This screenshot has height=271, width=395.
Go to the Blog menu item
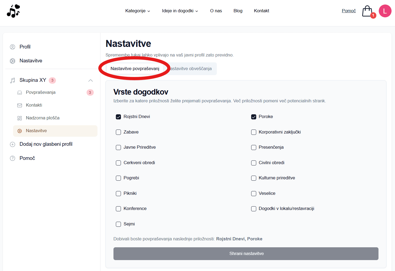[x=238, y=11]
